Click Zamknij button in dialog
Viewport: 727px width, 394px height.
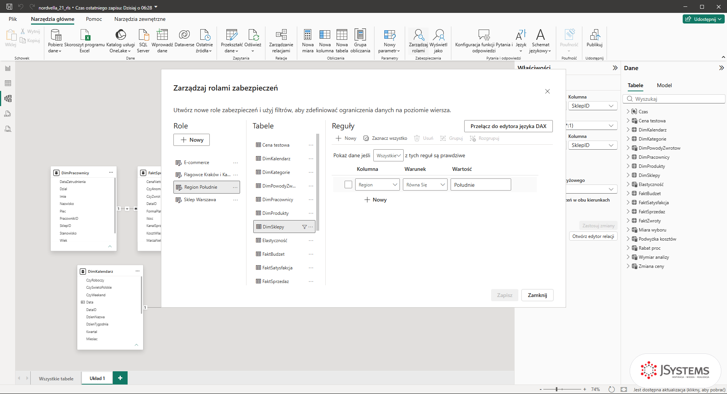pyautogui.click(x=537, y=295)
